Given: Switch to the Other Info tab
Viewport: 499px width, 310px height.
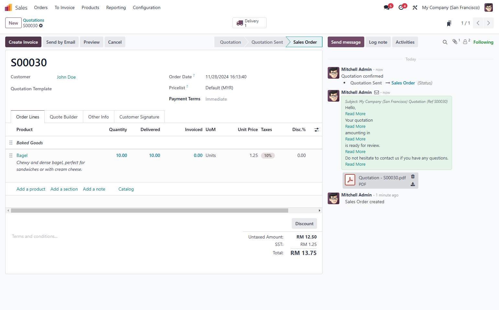Looking at the screenshot, I should [x=98, y=117].
